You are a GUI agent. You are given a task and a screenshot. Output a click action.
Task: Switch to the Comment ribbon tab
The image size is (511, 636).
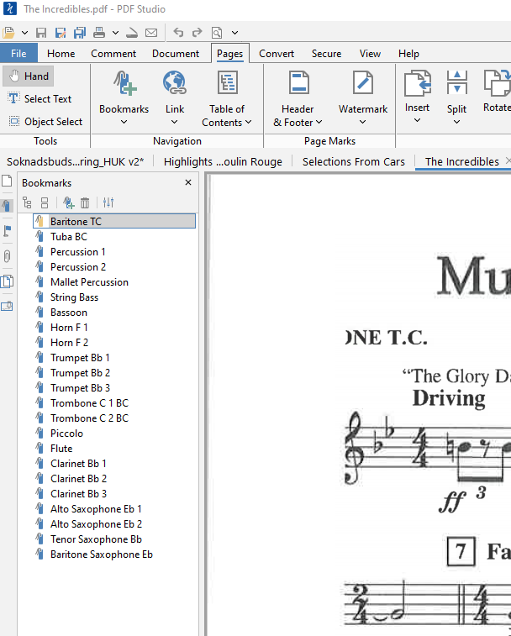pyautogui.click(x=113, y=54)
